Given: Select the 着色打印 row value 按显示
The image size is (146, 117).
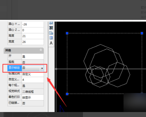Looking at the screenshot, I should click(33, 97).
